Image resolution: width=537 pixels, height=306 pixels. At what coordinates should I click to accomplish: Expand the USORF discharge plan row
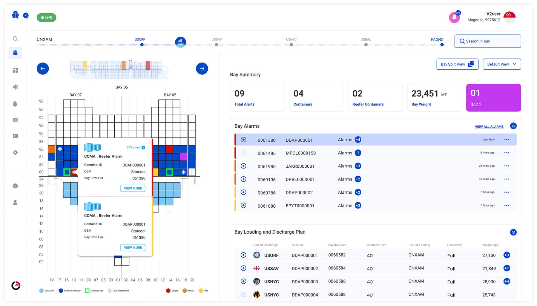pos(244,255)
